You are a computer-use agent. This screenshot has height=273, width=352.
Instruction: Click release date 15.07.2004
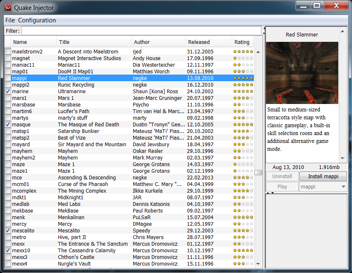200,217
